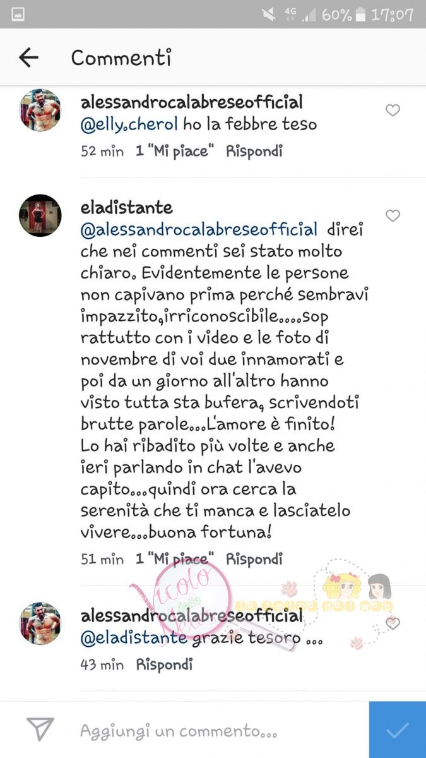The width and height of the screenshot is (426, 758).
Task: Open alessandrocalabreseofficial's avatar in first comment
Action: click(x=40, y=110)
